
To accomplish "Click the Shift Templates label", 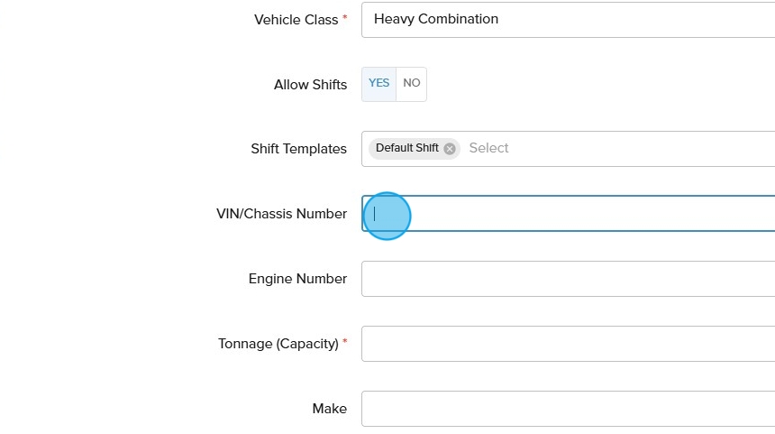I will point(298,149).
